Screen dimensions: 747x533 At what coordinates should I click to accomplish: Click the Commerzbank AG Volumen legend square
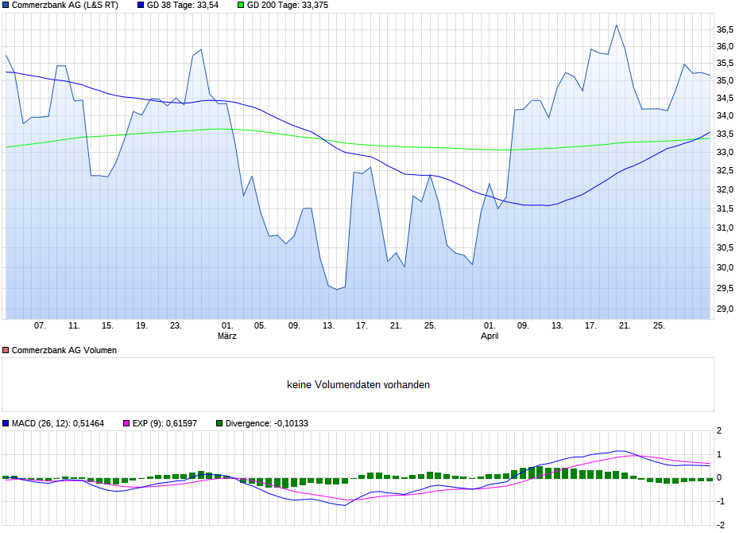coord(6,350)
